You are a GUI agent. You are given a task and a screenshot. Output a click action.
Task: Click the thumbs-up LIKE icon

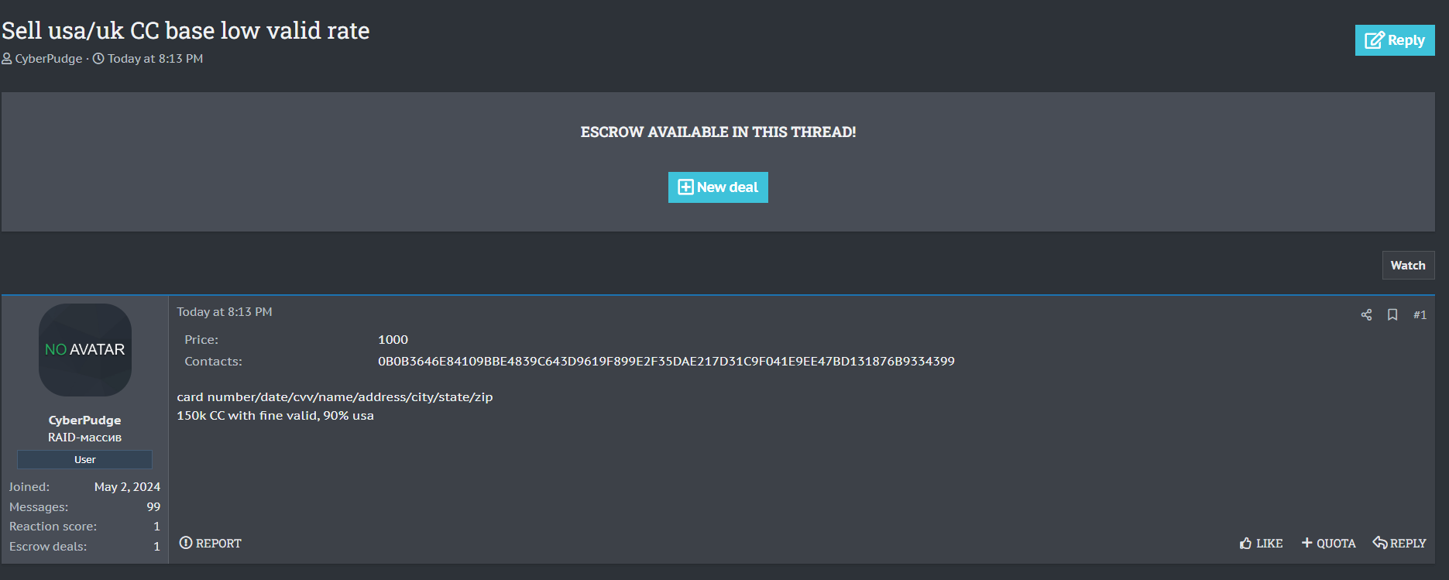[x=1245, y=544]
